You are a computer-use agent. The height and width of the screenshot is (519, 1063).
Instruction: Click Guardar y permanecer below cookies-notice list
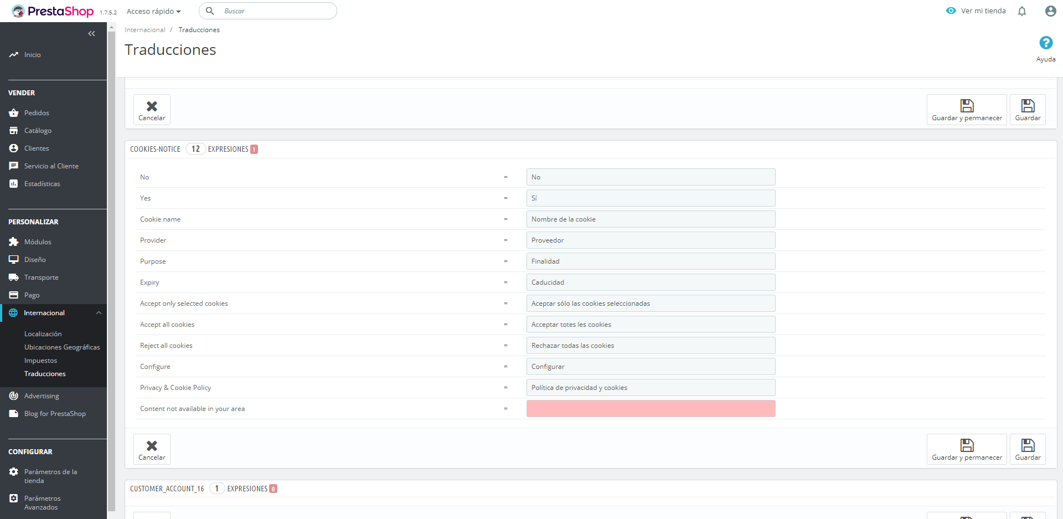(x=967, y=449)
